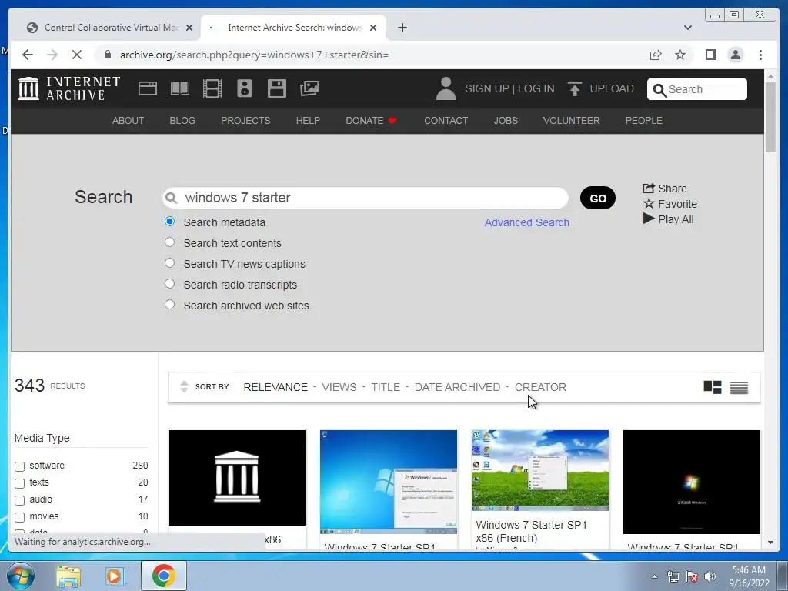Toggle the browser side panel
Image resolution: width=788 pixels, height=591 pixels.
click(x=710, y=55)
